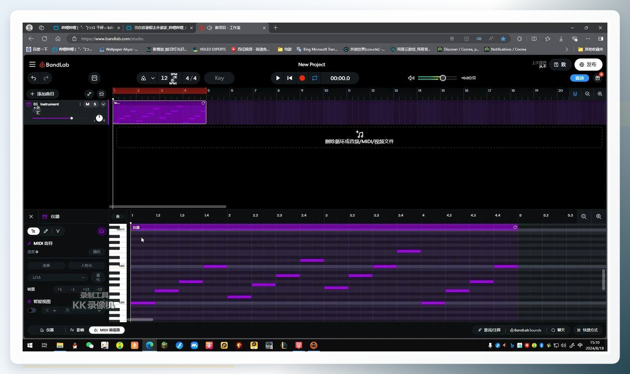This screenshot has width=630, height=374.
Task: Open 快捷方式 keyboard shortcuts
Action: [x=587, y=330]
